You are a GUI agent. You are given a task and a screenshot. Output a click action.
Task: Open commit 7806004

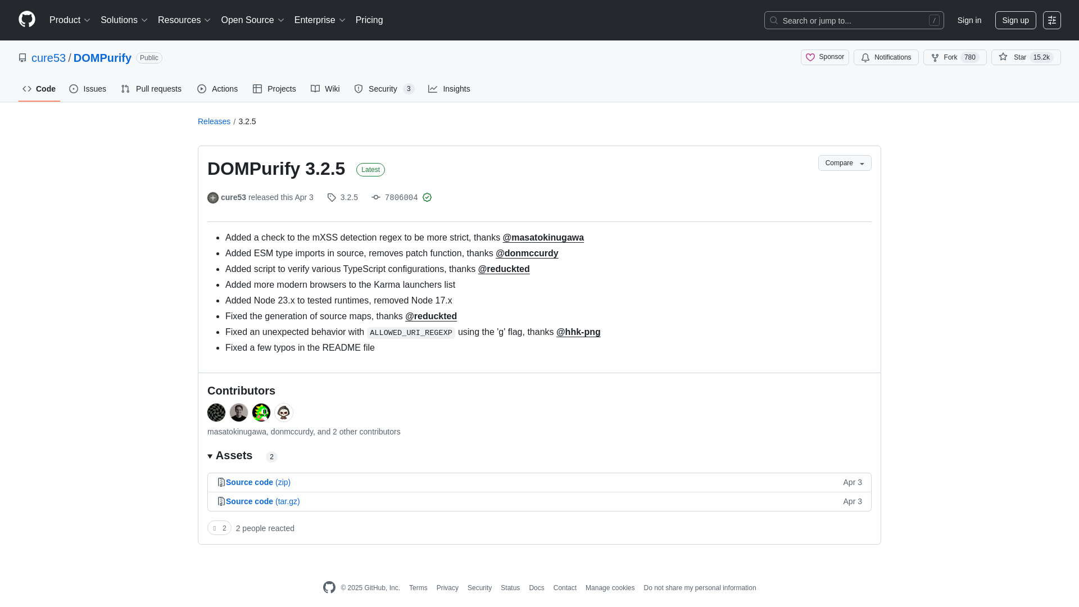pos(401,197)
